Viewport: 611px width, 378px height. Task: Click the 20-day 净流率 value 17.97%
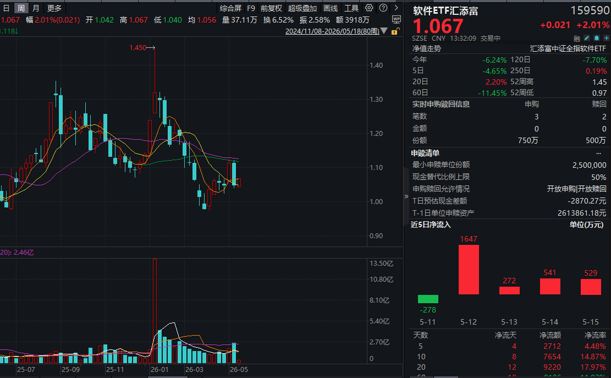click(x=593, y=367)
